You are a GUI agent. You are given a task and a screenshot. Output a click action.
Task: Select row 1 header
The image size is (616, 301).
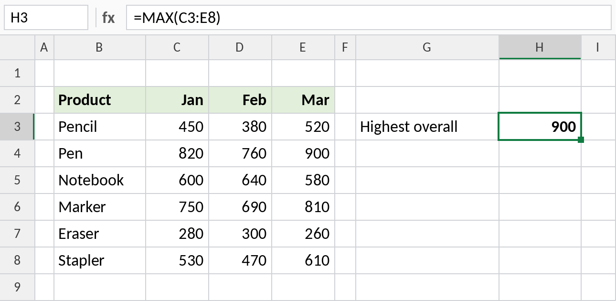click(17, 73)
